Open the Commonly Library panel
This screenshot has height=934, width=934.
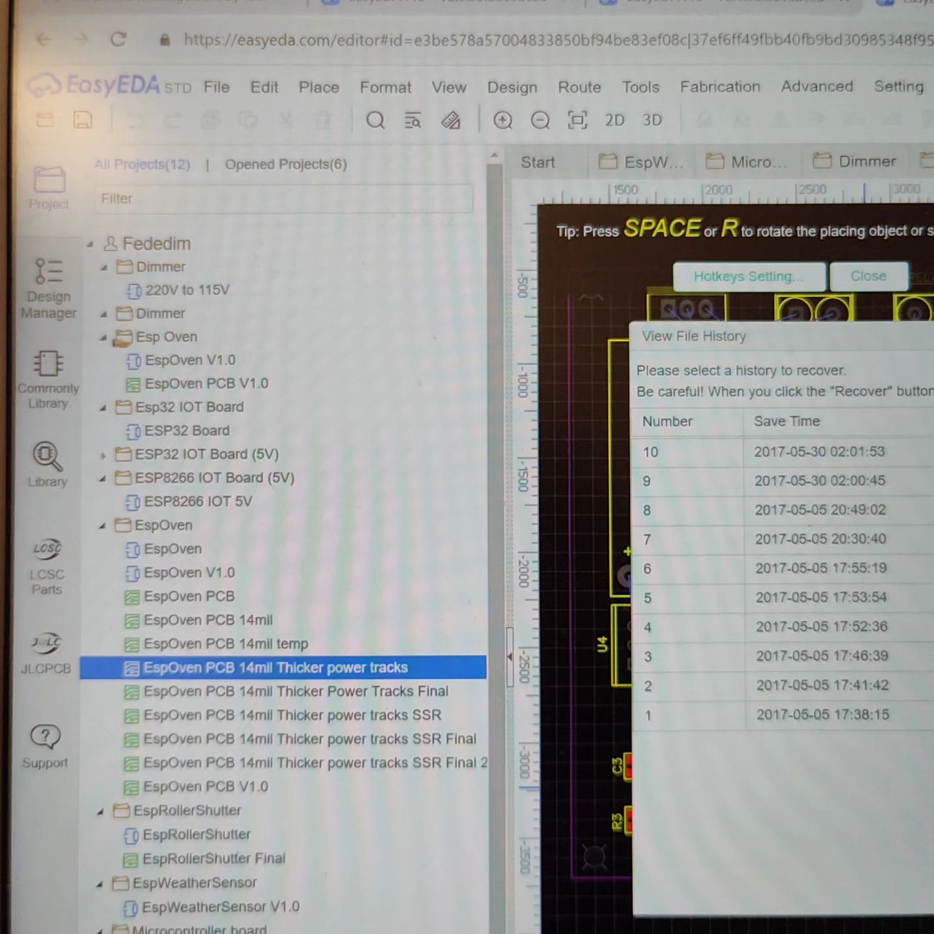pos(48,379)
